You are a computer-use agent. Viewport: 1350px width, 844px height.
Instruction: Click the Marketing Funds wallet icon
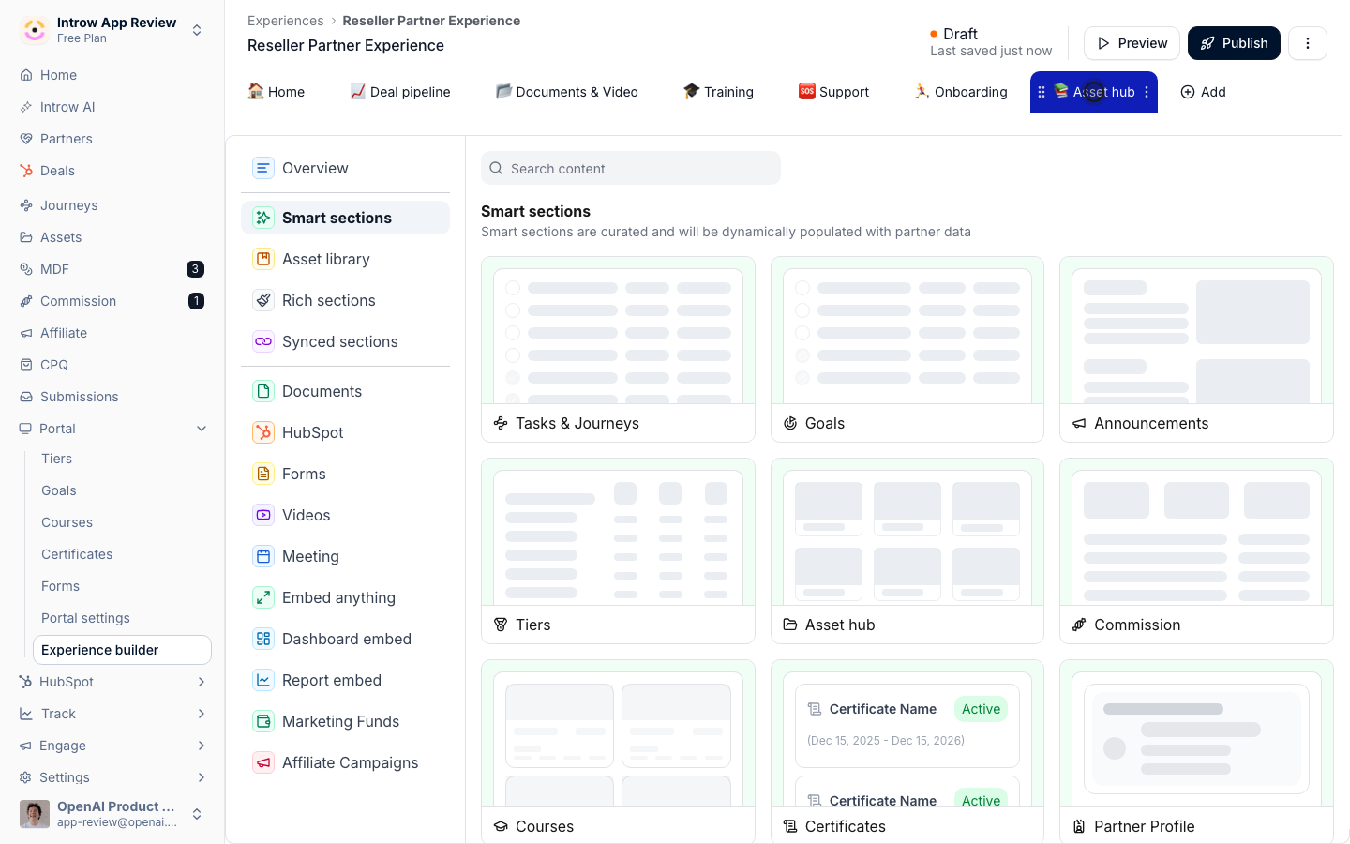click(x=263, y=721)
